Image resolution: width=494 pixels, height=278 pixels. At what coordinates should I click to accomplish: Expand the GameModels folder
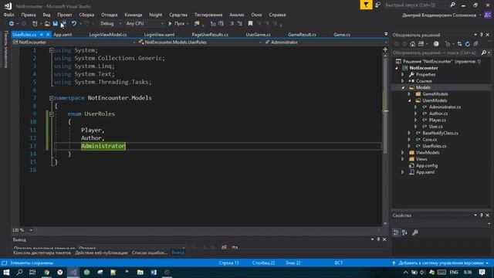coord(410,94)
